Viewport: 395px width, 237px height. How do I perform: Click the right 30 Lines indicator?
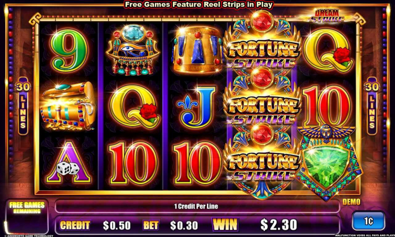tap(372, 106)
